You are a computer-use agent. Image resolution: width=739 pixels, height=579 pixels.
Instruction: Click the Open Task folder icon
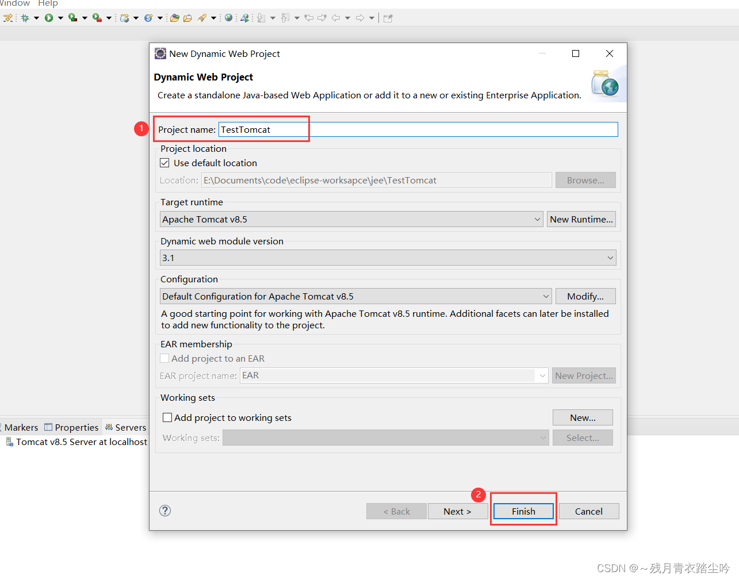[187, 18]
